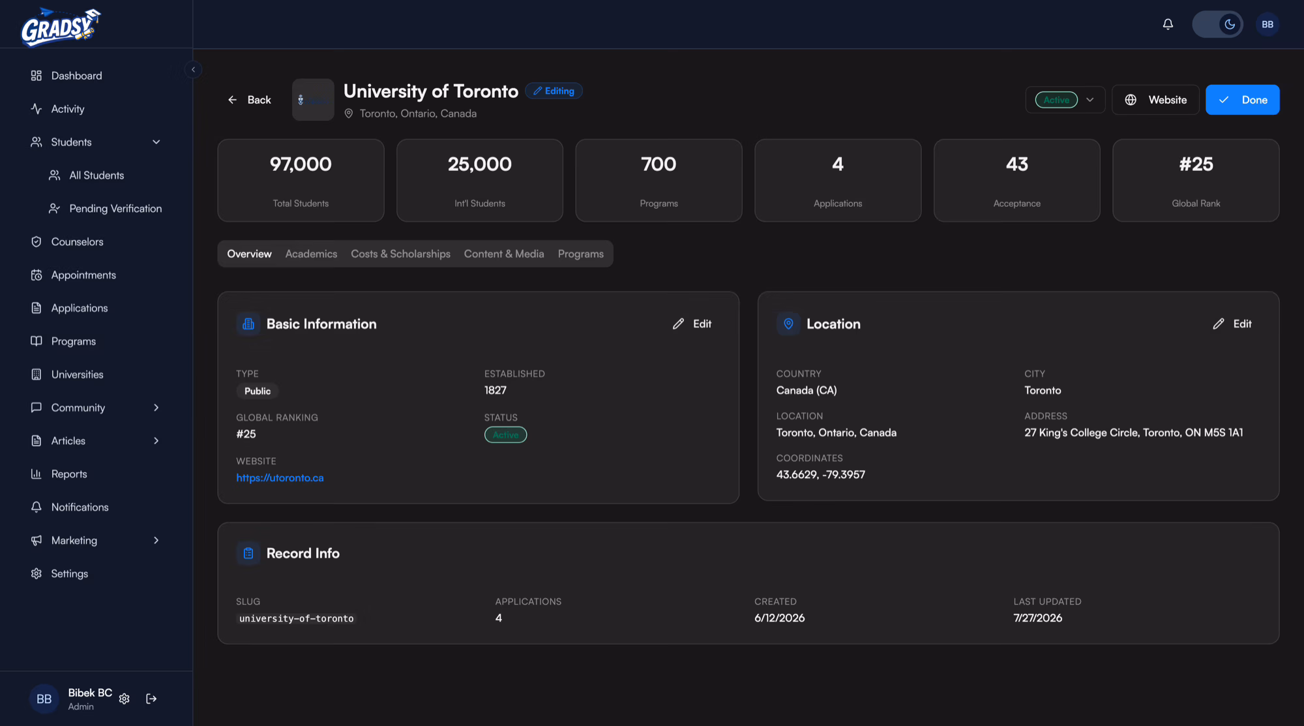Switch to Overview tab

249,254
